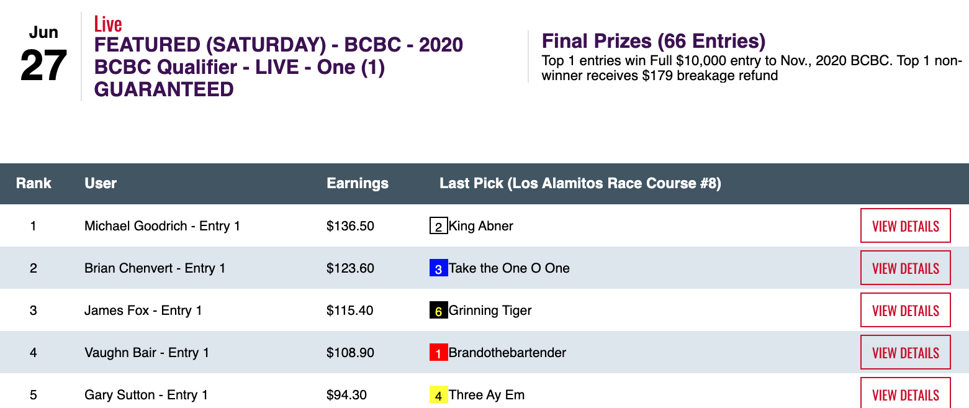Open the BCBC Qualifier contest title

[x=278, y=67]
